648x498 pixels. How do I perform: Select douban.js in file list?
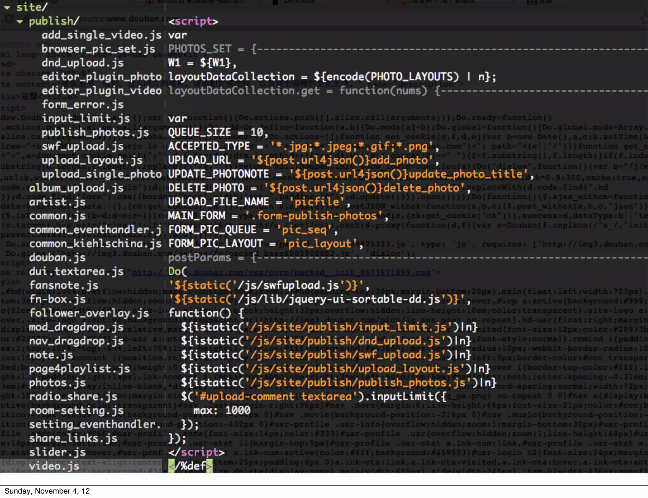[x=57, y=258]
